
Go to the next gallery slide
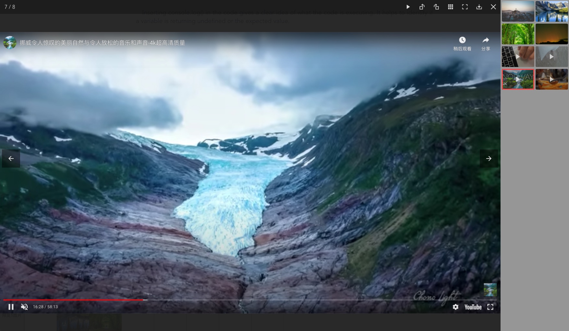click(489, 159)
